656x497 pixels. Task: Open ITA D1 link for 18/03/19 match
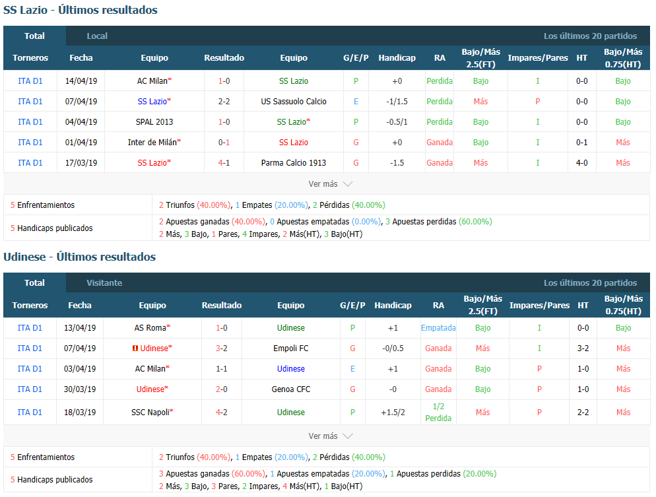30,413
